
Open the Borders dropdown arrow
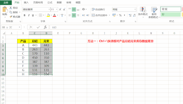44,15
